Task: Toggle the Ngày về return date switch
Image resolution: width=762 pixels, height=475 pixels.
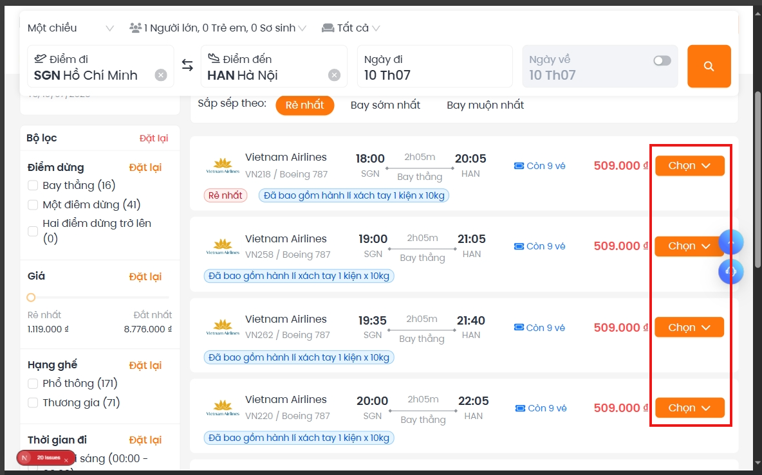Action: click(x=662, y=60)
